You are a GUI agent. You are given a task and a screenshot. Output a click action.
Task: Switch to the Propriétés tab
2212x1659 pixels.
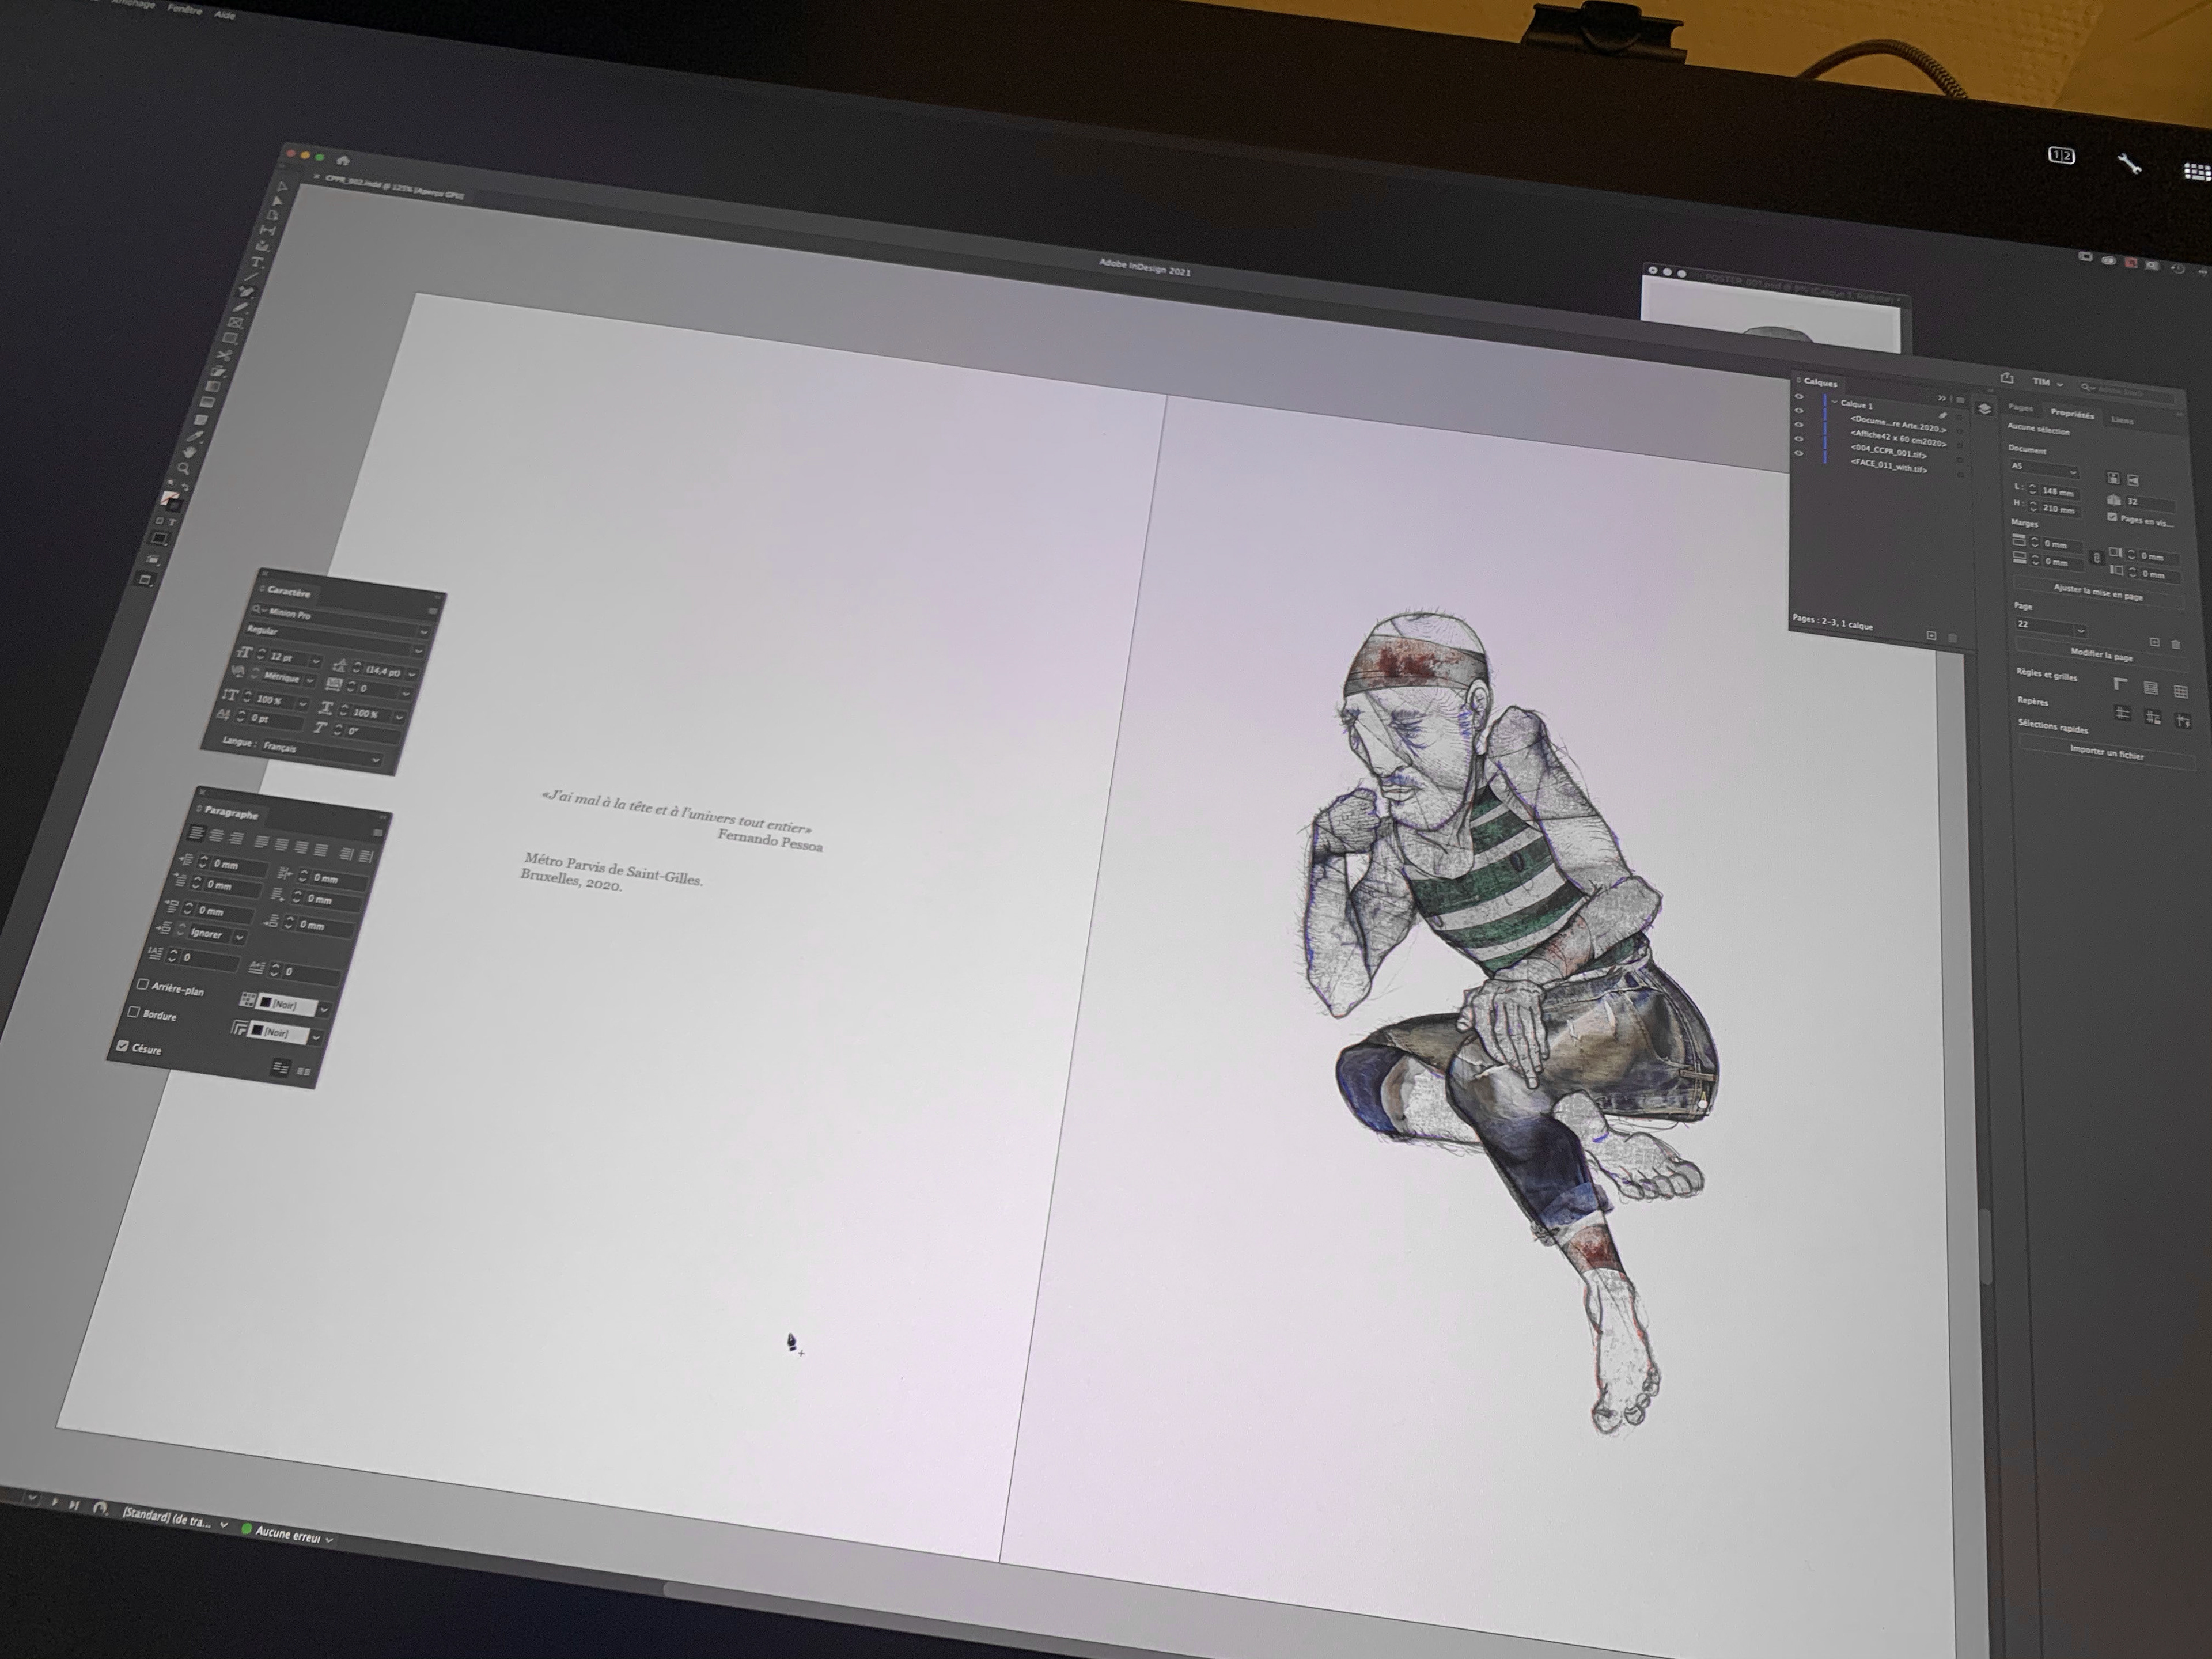[2072, 414]
